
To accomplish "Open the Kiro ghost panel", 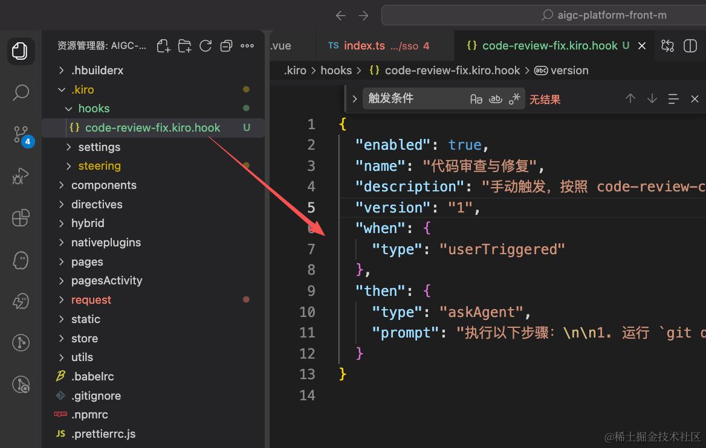I will pos(21,260).
